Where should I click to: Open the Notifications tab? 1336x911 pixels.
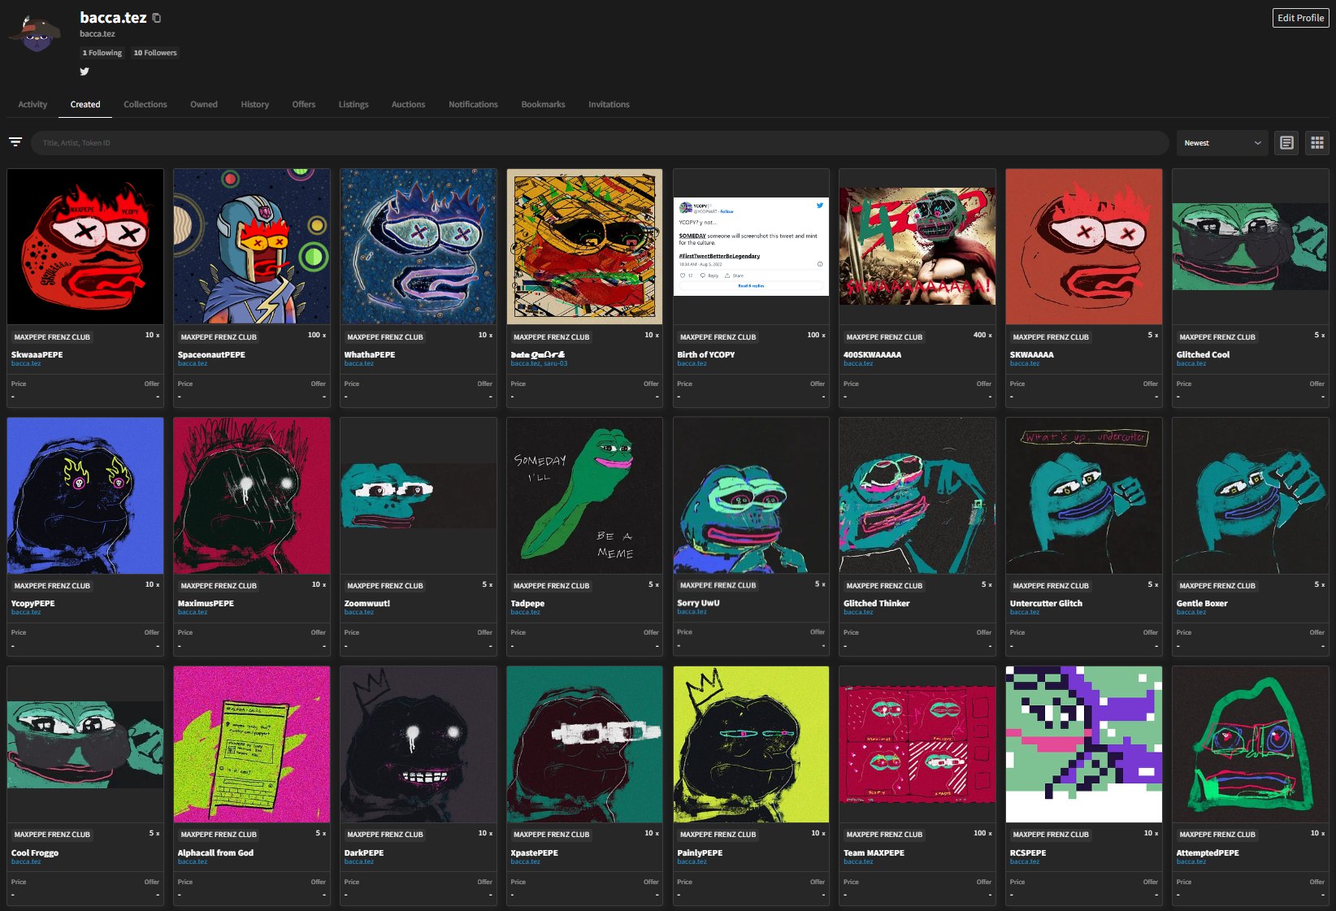pyautogui.click(x=473, y=104)
